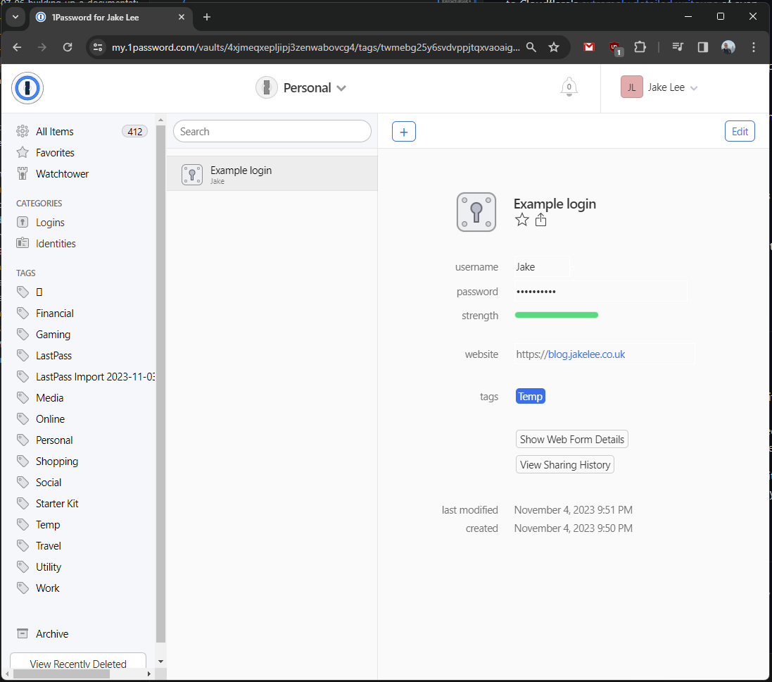Open the Archive section
Image resolution: width=772 pixels, height=682 pixels.
coord(51,634)
